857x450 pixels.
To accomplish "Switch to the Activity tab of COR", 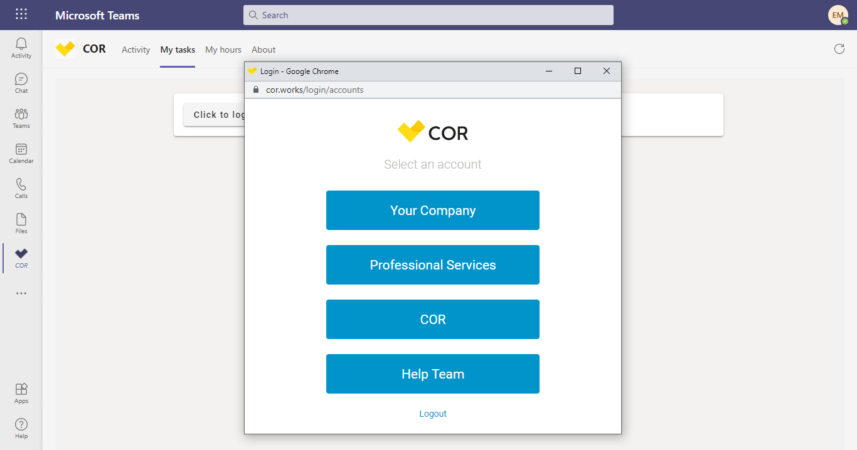I will 136,50.
